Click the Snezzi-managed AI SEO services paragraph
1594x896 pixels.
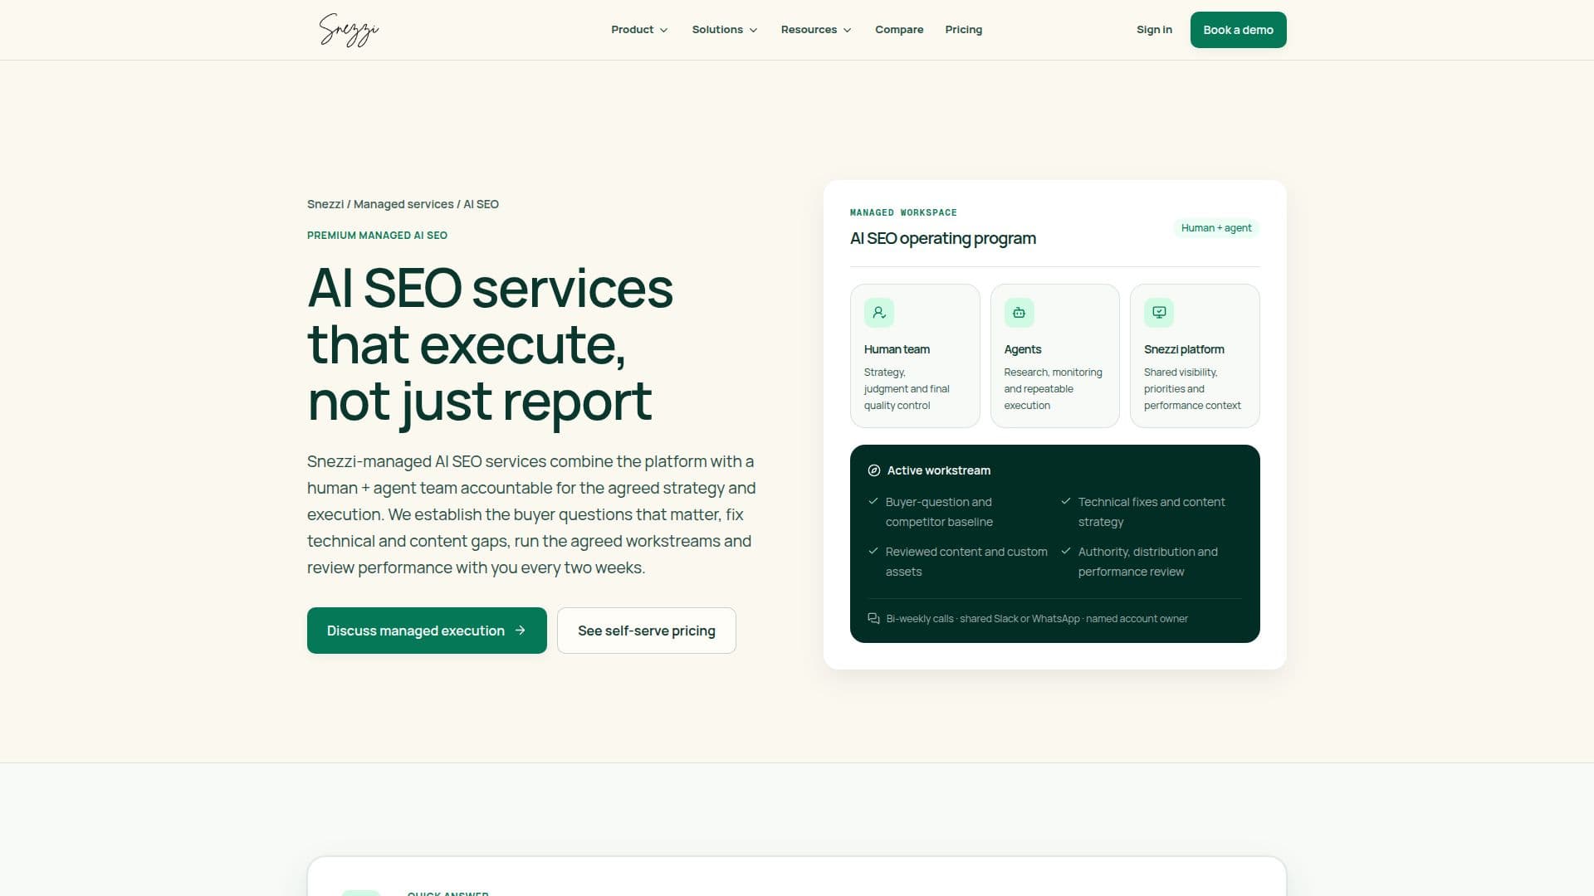pyautogui.click(x=531, y=514)
